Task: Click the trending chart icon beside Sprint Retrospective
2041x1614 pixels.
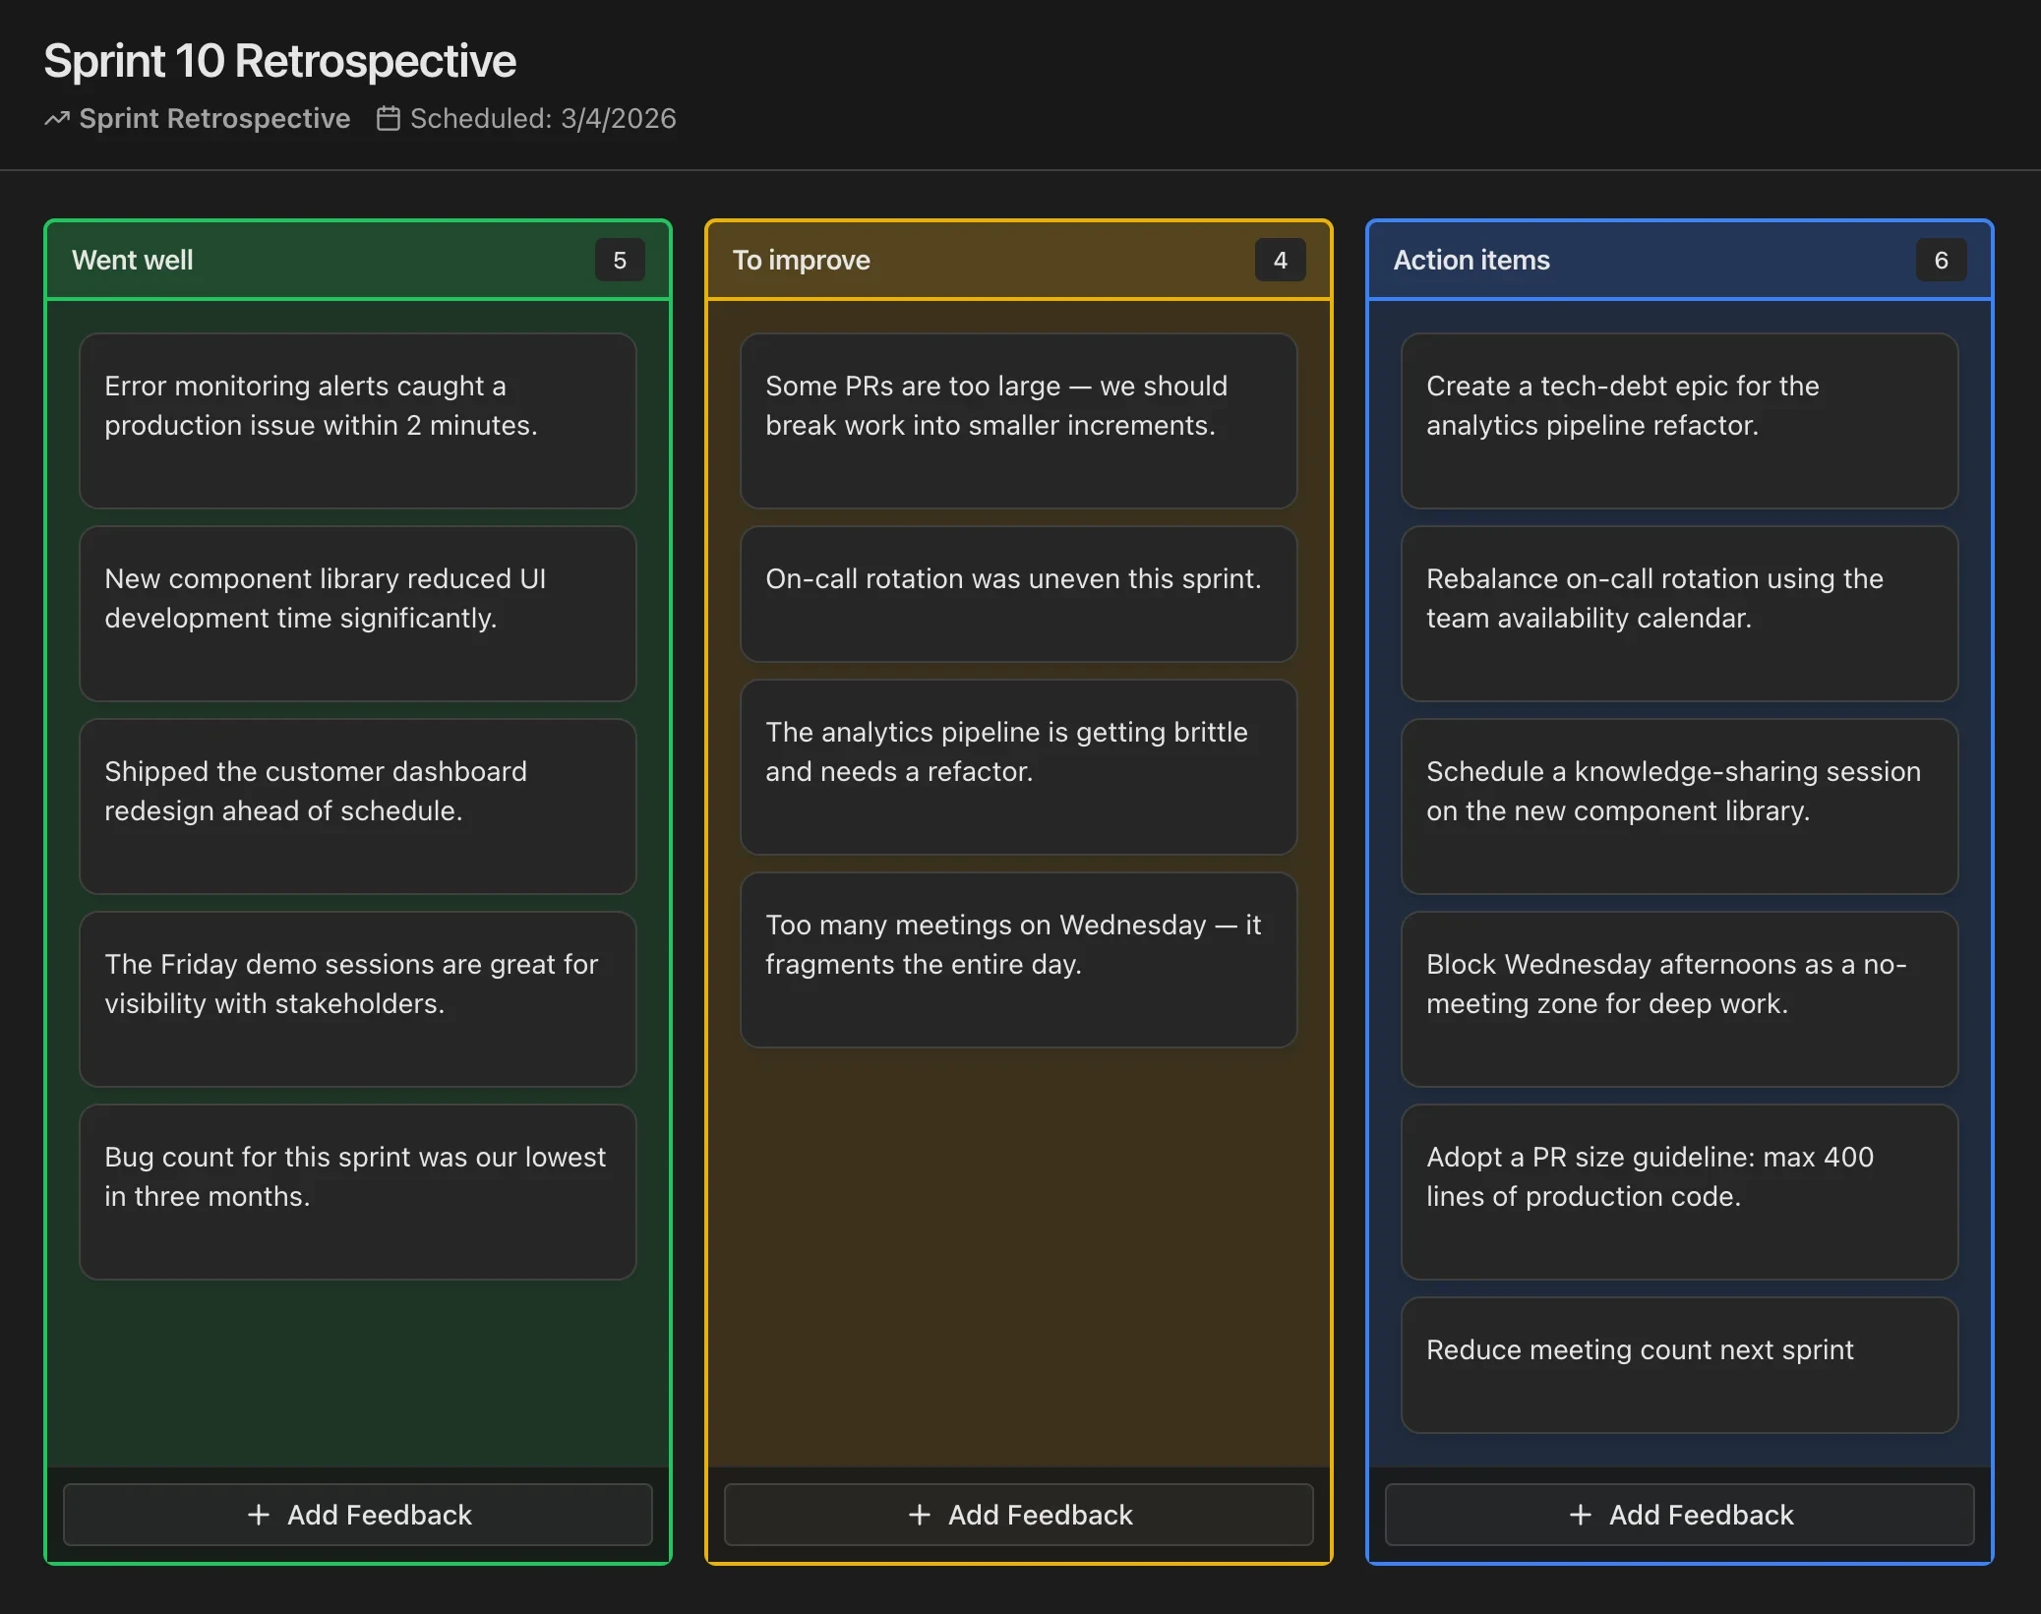Action: tap(57, 118)
